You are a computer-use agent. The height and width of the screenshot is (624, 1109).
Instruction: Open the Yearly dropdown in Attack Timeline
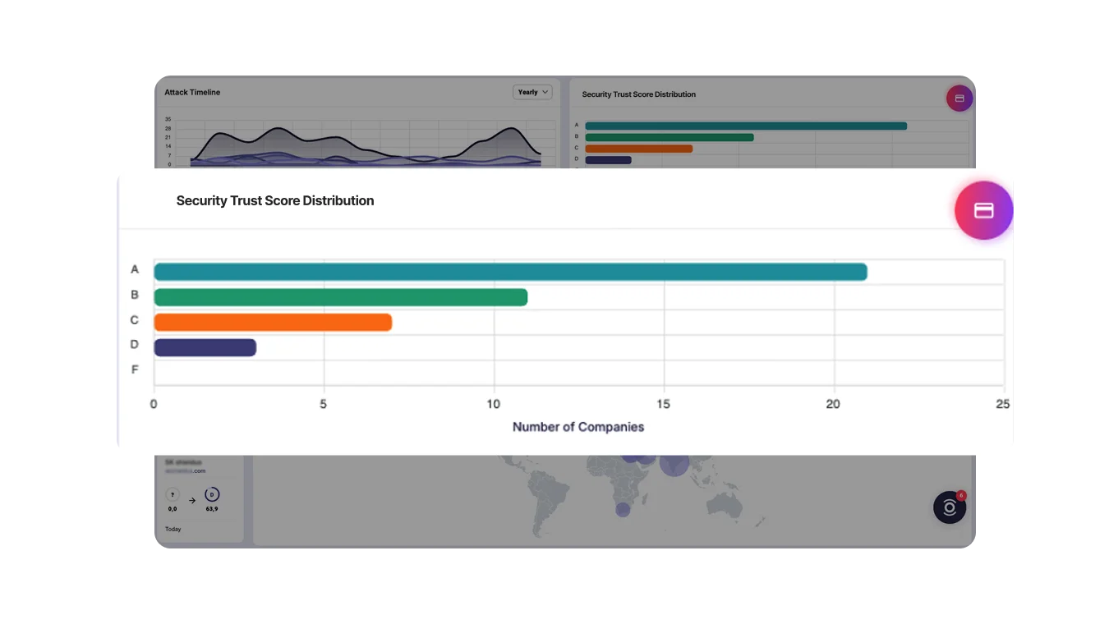532,92
